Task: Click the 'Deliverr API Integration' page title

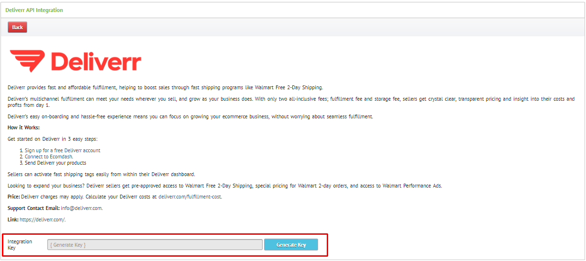Action: point(34,10)
